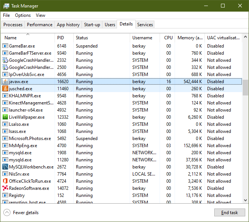The width and height of the screenshot is (249, 222).
Task: Click the LsaIso.exe process icon
Action: click(5, 124)
